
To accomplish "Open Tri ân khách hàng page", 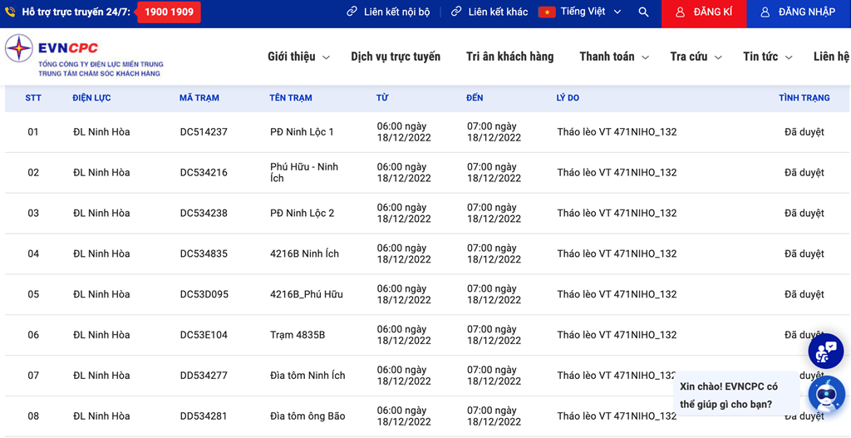I will [x=509, y=57].
